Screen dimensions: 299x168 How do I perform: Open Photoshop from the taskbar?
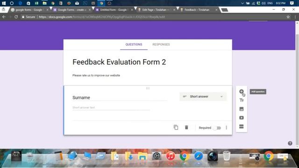click(x=85, y=3)
